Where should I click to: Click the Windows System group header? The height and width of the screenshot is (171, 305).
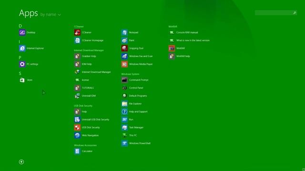coord(130,74)
